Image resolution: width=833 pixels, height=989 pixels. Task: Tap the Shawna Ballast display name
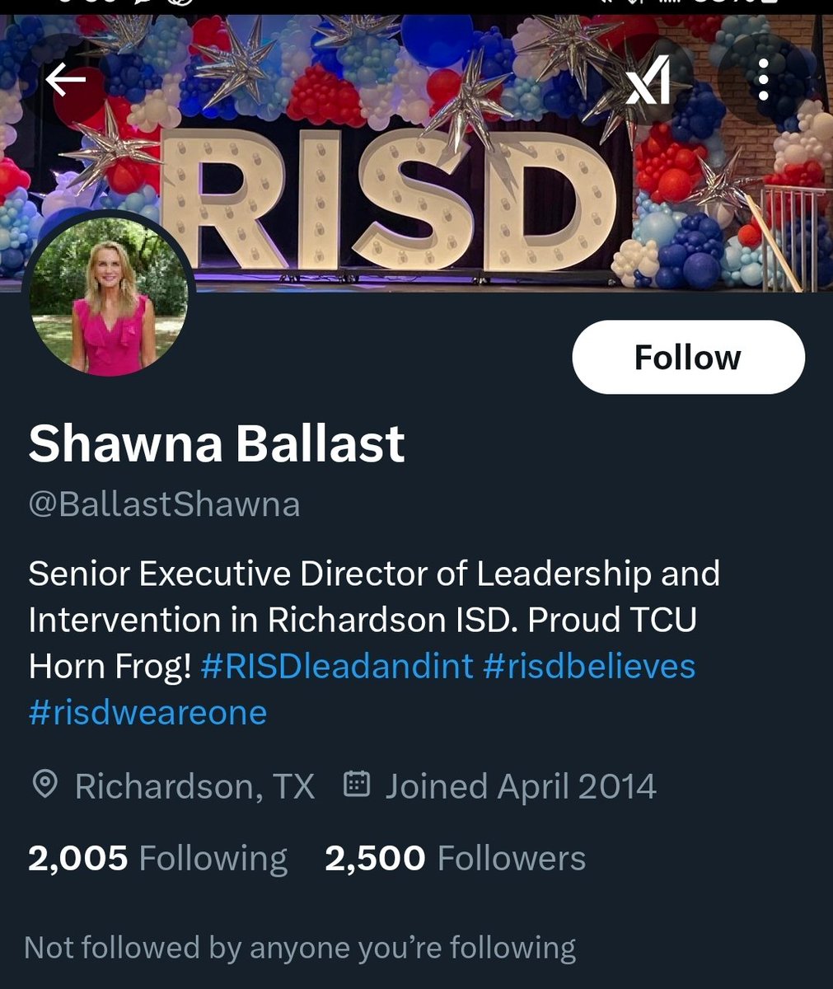click(x=217, y=443)
